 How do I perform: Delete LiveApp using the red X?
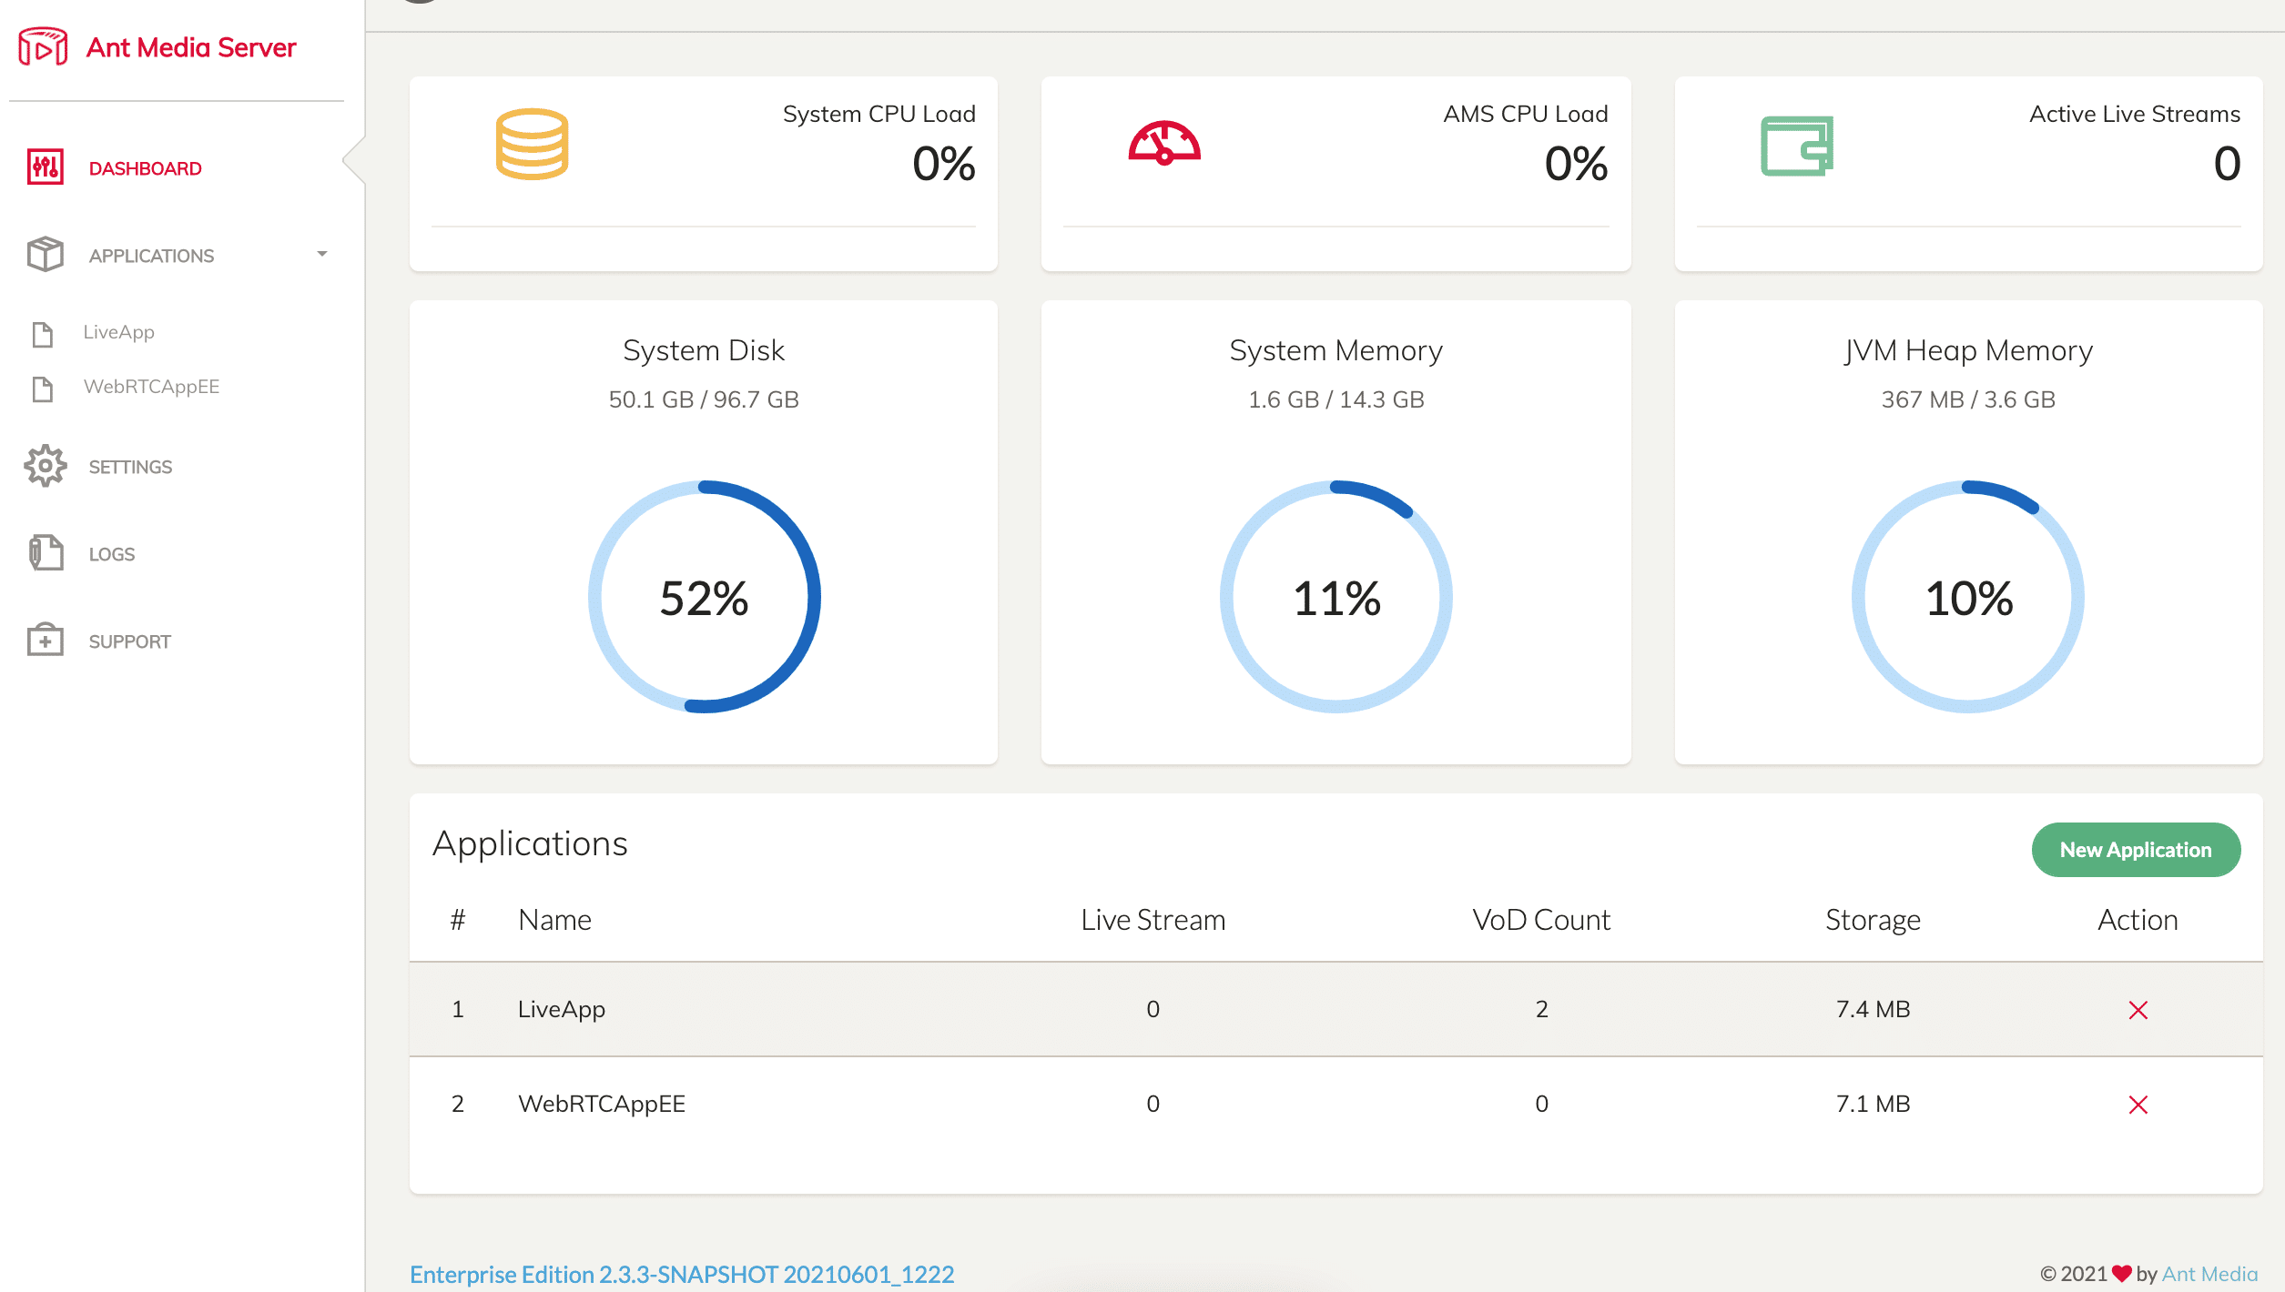tap(2138, 1010)
